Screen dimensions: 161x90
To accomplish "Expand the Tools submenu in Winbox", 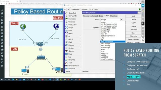I will coord(73,63).
